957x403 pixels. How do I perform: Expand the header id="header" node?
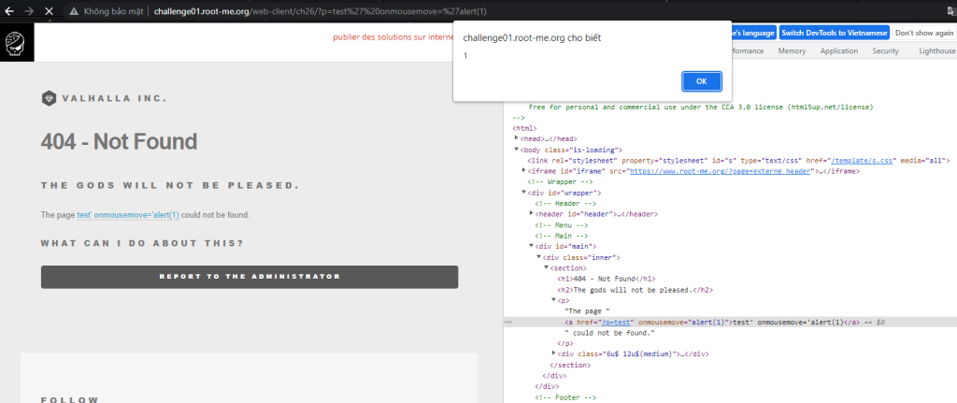click(x=531, y=214)
